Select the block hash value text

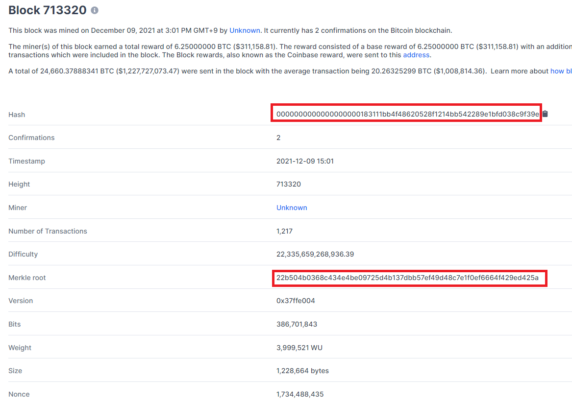(407, 114)
